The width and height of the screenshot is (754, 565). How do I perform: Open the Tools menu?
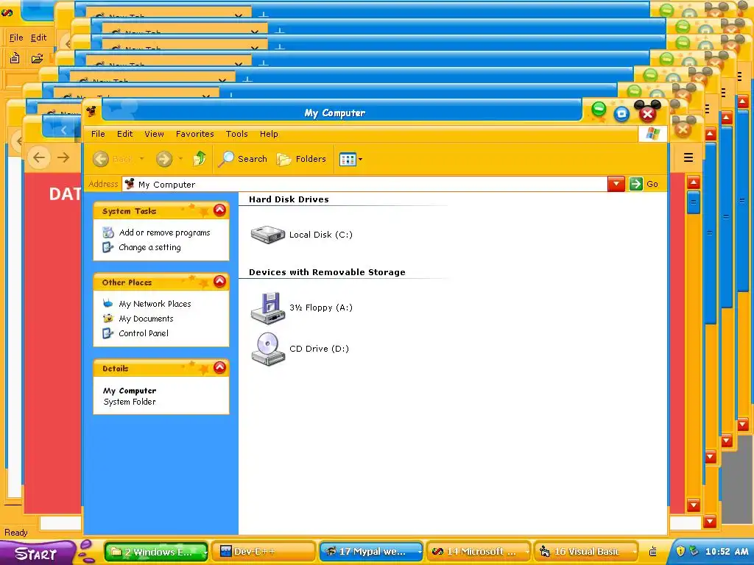[x=237, y=134]
